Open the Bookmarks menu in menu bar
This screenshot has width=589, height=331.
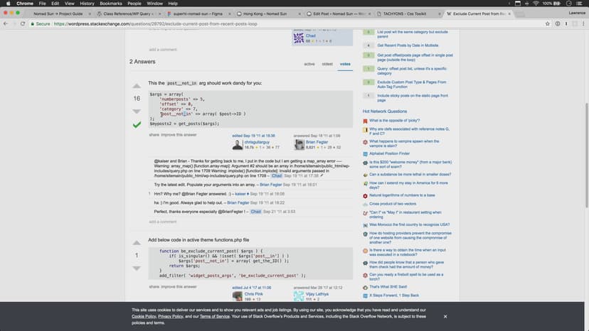110,4
